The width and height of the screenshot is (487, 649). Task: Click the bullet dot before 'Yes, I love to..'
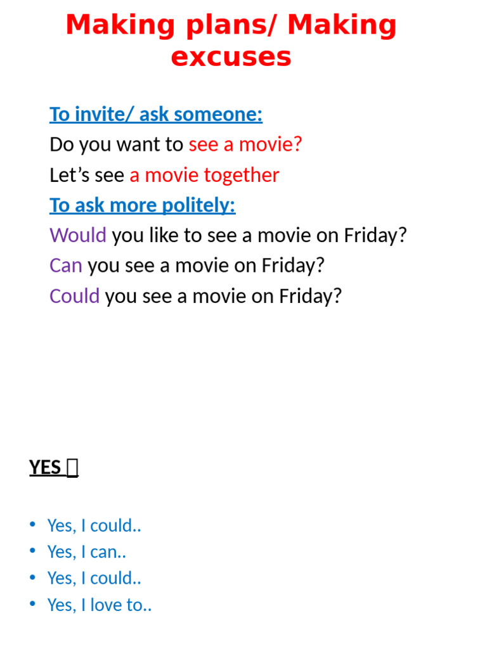pos(33,604)
